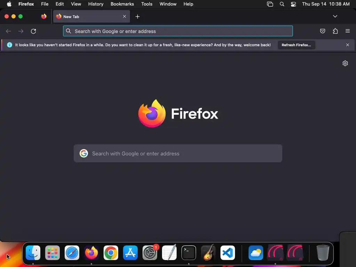Open the Bookmarks menu
Image resolution: width=356 pixels, height=267 pixels.
pos(122,4)
